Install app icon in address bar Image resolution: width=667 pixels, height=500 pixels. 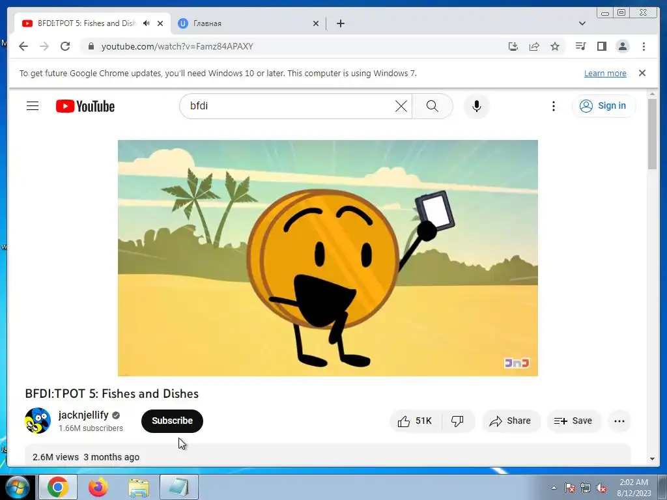pos(513,46)
